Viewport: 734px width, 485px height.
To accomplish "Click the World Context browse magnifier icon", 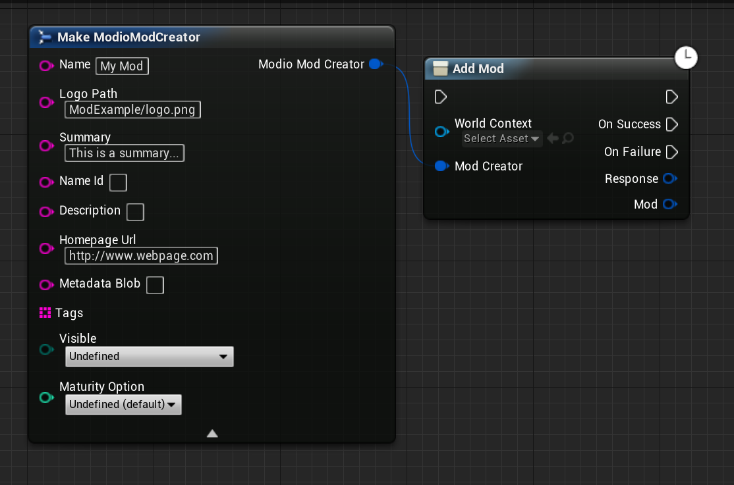I will coord(568,139).
